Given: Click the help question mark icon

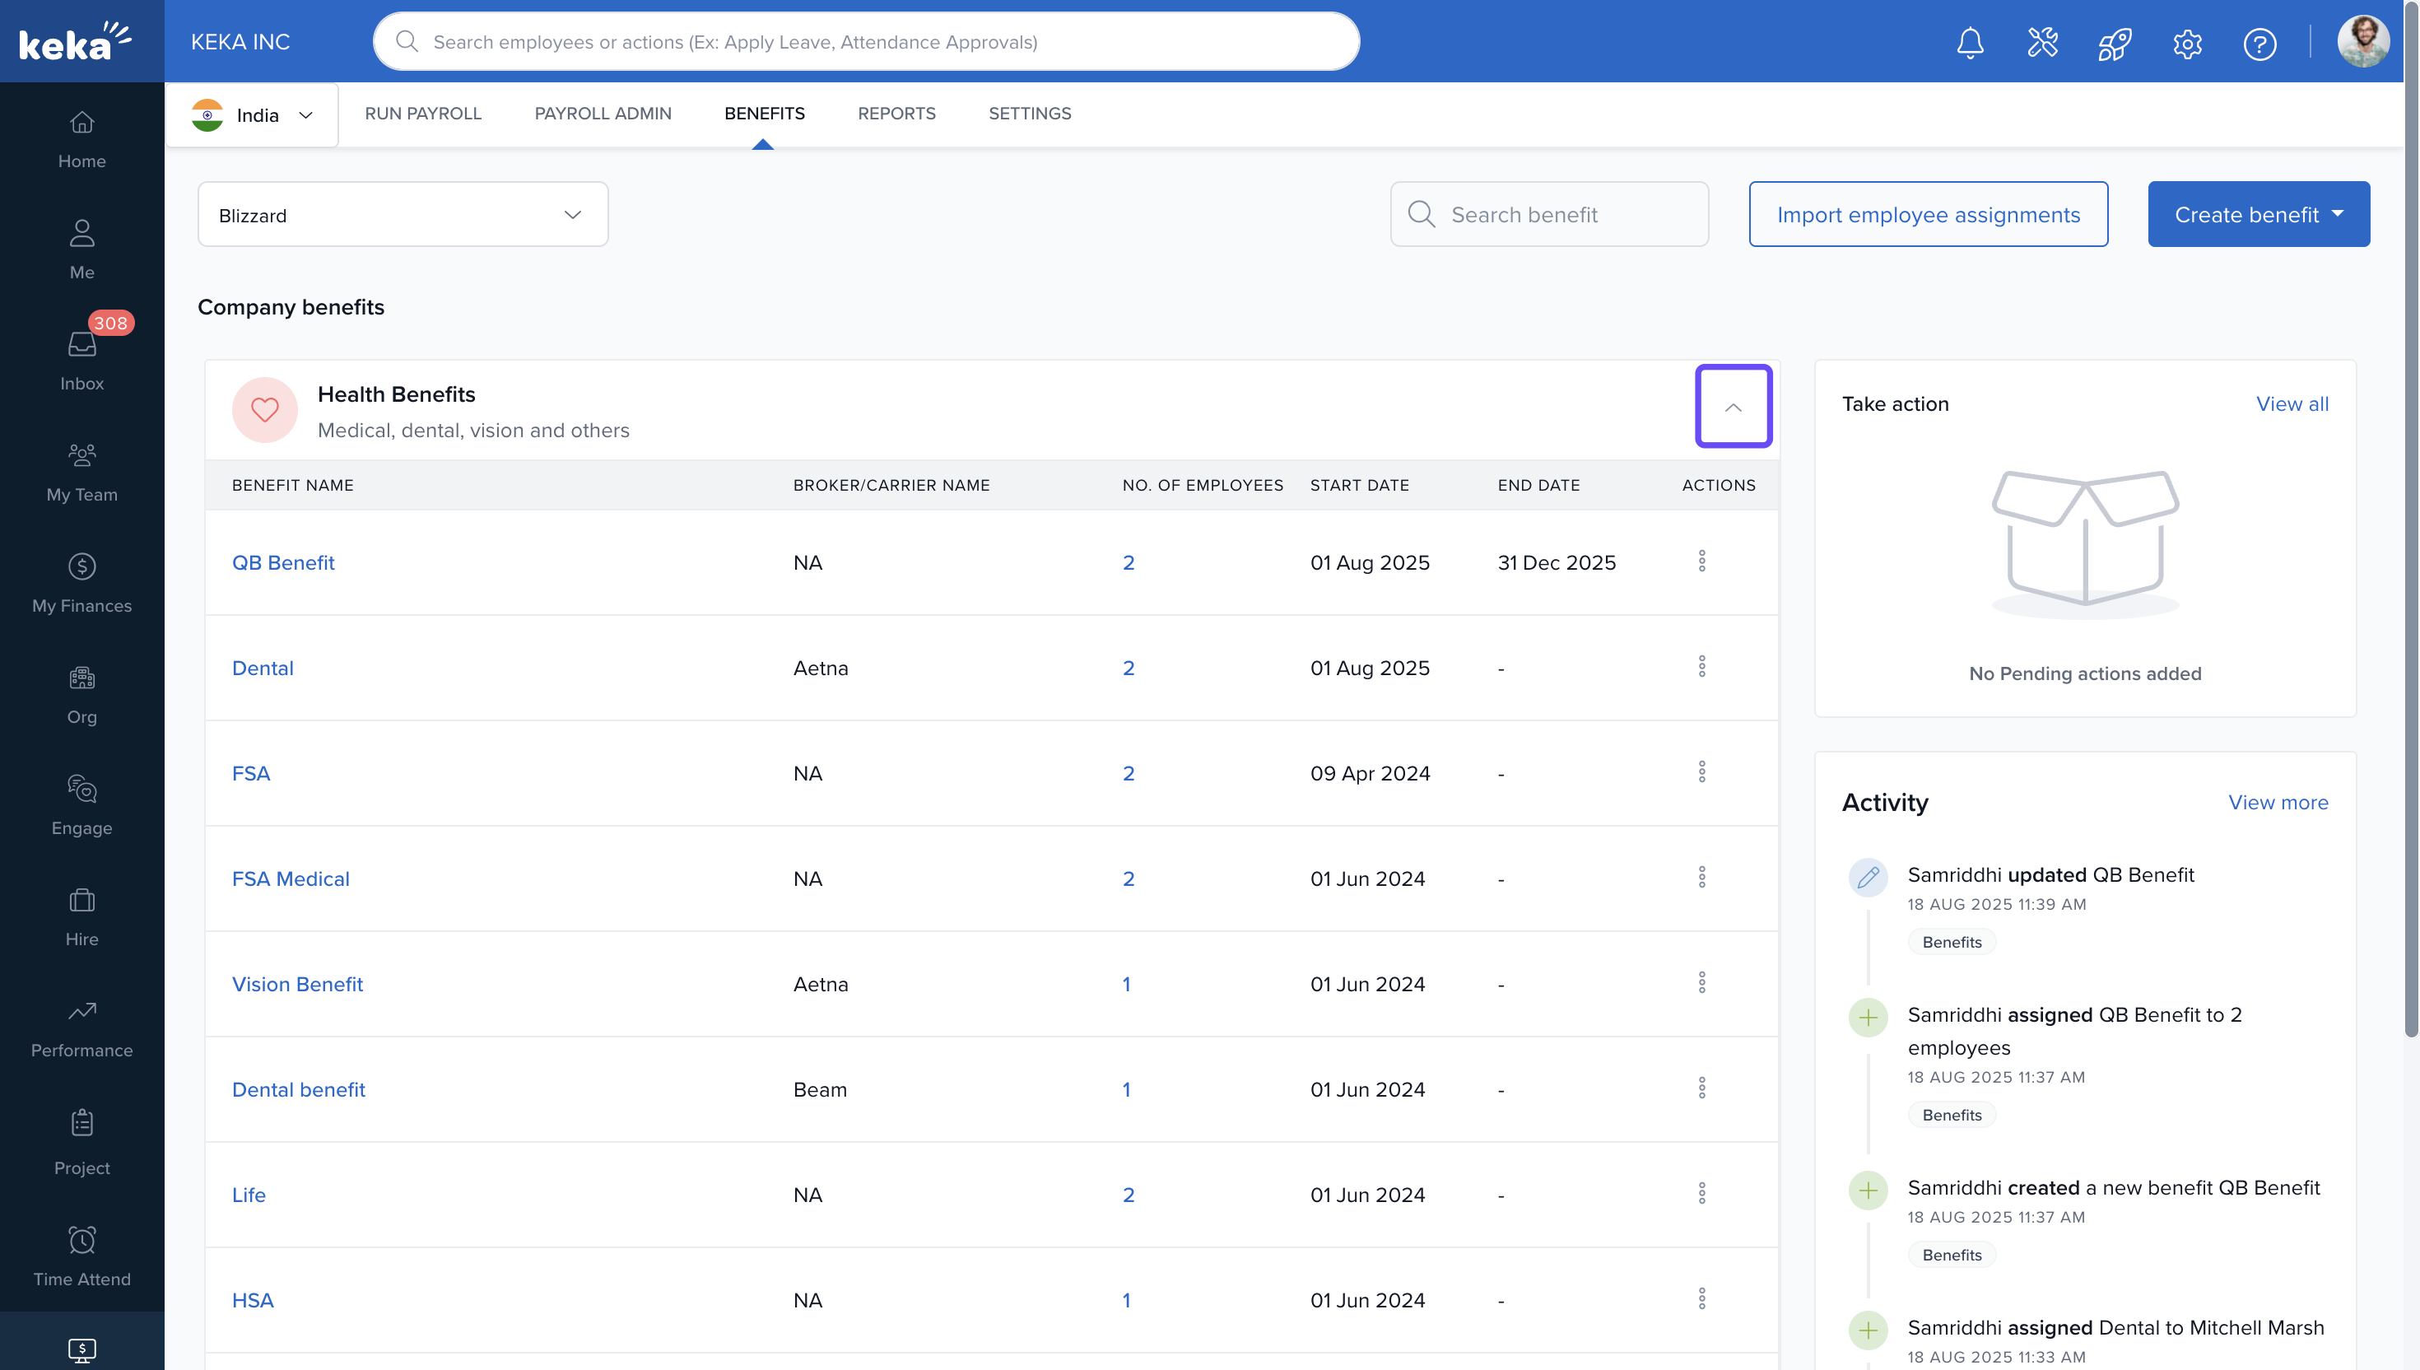Looking at the screenshot, I should 2259,44.
